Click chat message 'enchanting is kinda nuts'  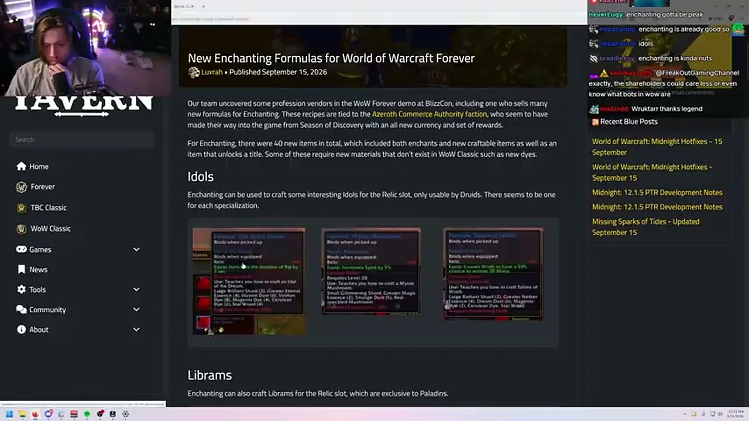coord(675,58)
